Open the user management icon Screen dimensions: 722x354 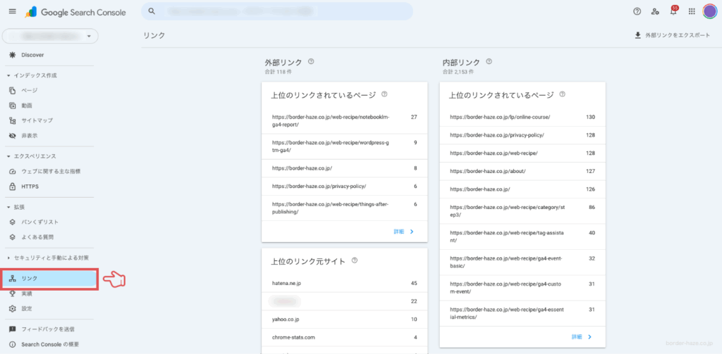coord(655,12)
